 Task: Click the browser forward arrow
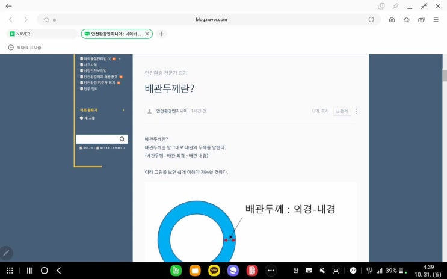click(x=26, y=20)
